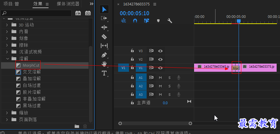280x134 pixels.
Task: Toggle the magnet snap in timeline
Action: [x=135, y=21]
